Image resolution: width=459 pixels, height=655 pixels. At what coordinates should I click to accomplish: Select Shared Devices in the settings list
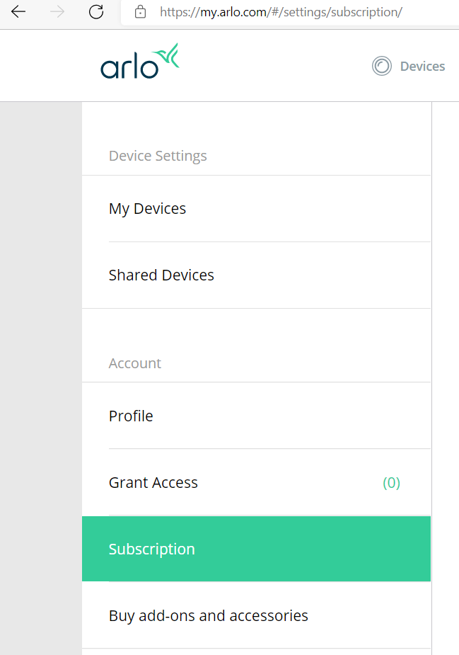point(161,275)
